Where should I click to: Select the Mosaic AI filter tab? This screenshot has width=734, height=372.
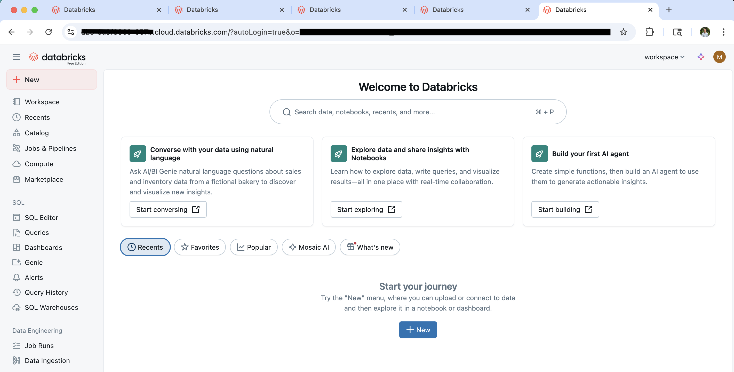tap(309, 247)
